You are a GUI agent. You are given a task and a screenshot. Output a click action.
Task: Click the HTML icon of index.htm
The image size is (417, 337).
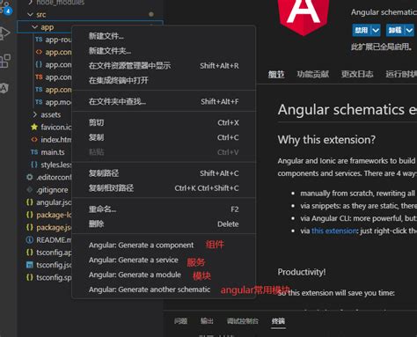click(34, 140)
